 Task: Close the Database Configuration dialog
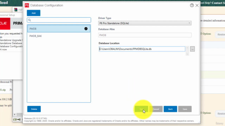tap(197, 5)
